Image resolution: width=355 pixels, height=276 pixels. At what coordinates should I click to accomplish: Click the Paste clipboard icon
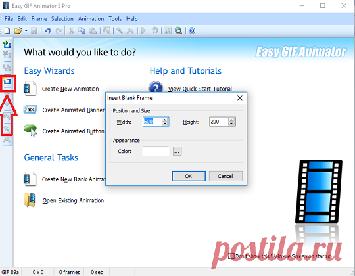point(93,30)
